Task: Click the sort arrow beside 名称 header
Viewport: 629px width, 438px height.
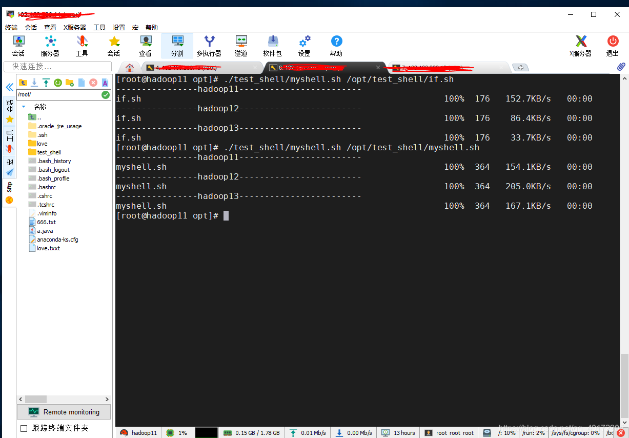Action: [24, 107]
